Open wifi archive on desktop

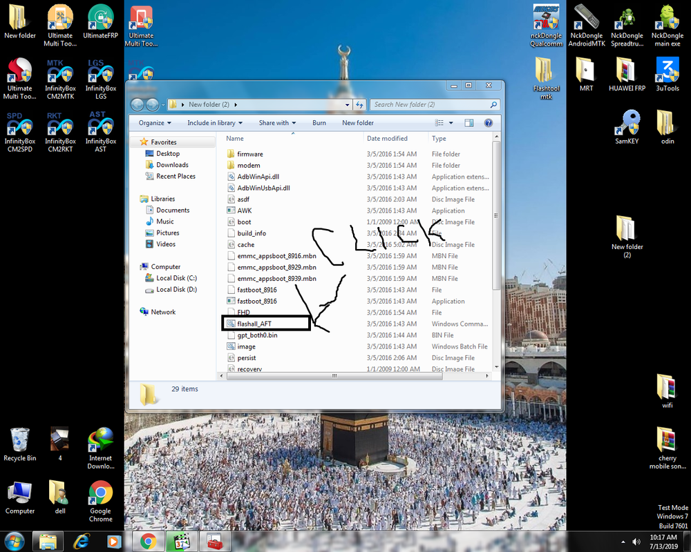tap(668, 391)
